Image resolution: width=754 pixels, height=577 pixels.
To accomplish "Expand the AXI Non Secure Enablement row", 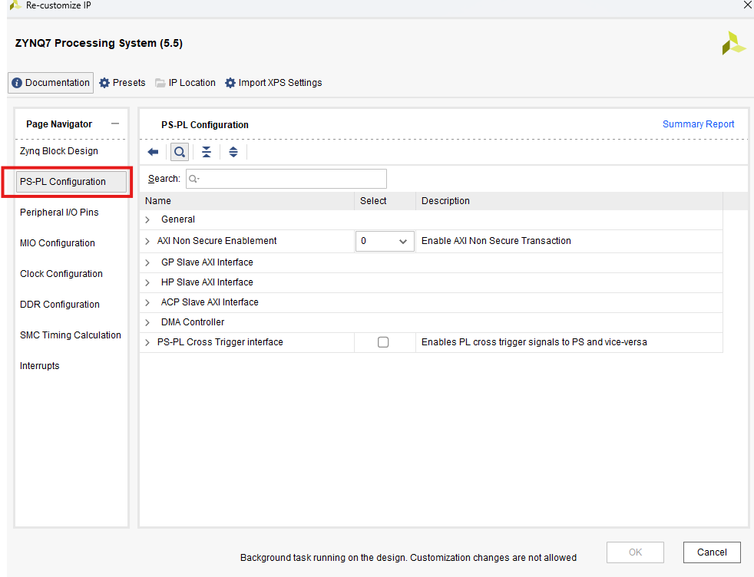I will pyautogui.click(x=147, y=241).
